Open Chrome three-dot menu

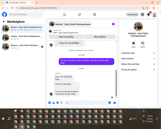[x=158, y=8]
